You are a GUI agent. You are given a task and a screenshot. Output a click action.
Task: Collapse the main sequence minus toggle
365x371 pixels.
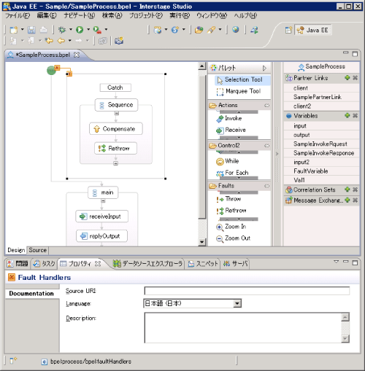(103, 201)
